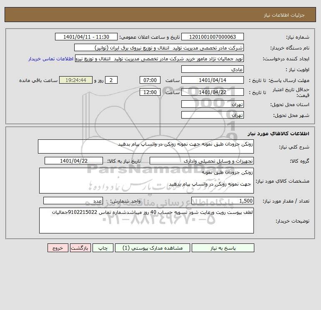The height and width of the screenshot is (310, 321).
Task: Click the priority field عادی
Action: tap(213, 69)
